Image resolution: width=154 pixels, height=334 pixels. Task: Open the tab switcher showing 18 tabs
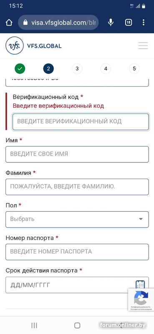tap(129, 23)
